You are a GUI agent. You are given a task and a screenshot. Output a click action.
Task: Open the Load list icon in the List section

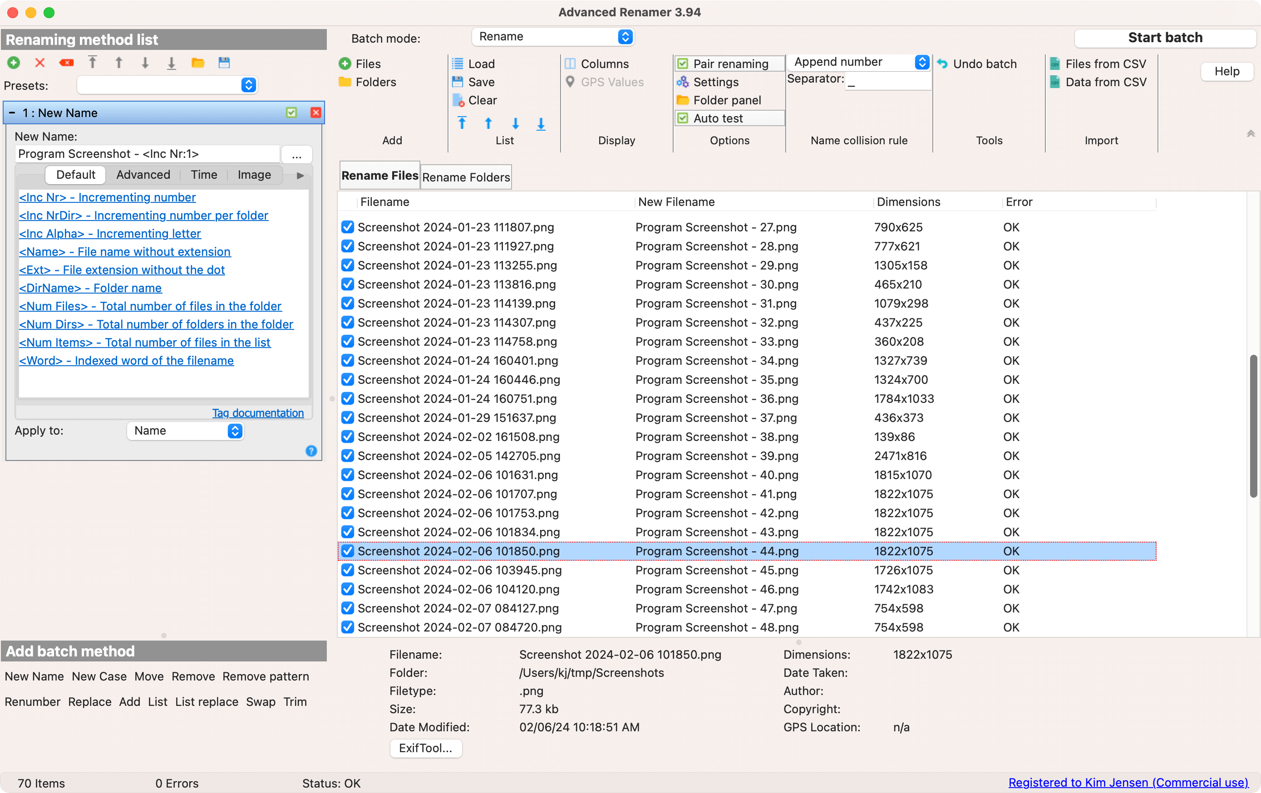click(458, 64)
